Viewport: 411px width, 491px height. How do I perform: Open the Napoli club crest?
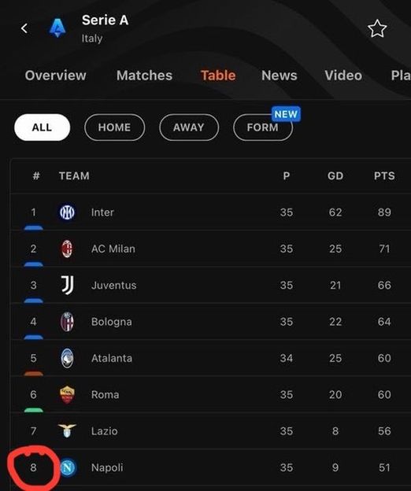pos(68,467)
